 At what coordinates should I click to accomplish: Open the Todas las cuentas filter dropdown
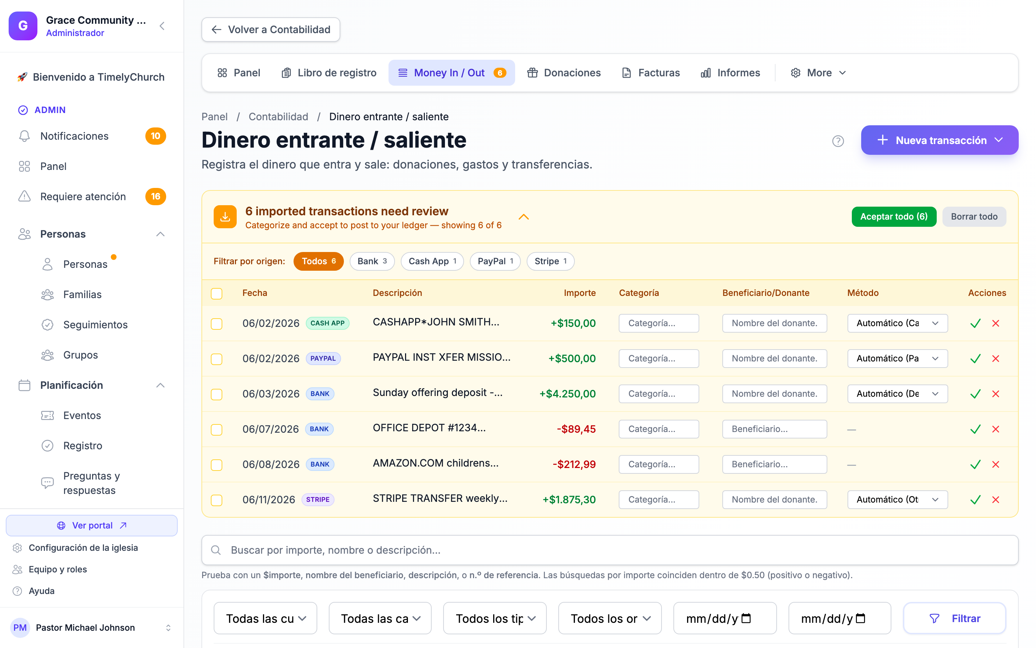[265, 618]
